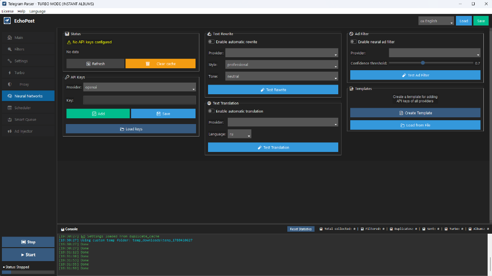Open the Help menu
This screenshot has height=276, width=492.
coord(21,12)
